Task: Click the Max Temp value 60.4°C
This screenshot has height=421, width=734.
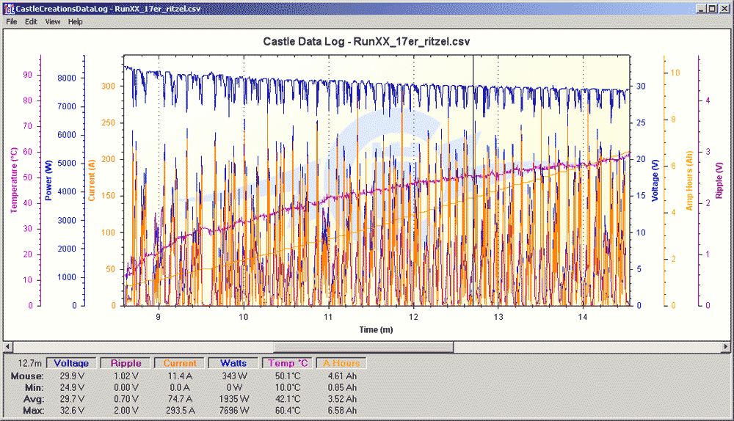Action: point(288,411)
